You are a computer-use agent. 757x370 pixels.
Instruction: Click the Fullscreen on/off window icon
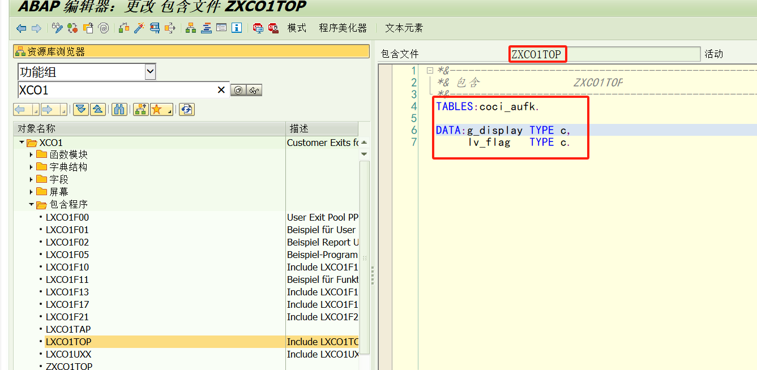[221, 28]
